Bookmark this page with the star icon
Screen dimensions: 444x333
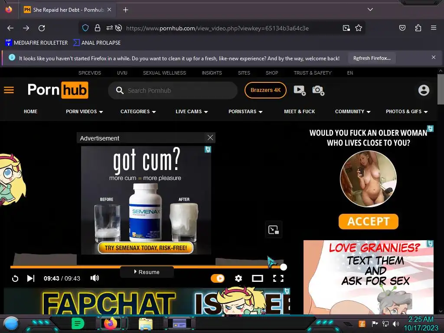tap(359, 28)
